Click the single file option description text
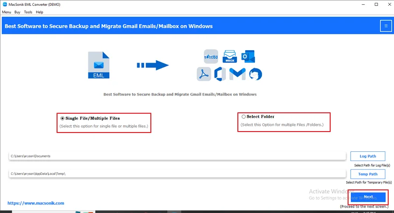 (x=104, y=126)
